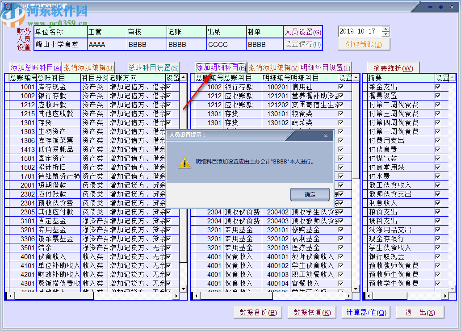461x331 pixels.
Task: Click 添加总账科目(A) button
Action: 36,67
